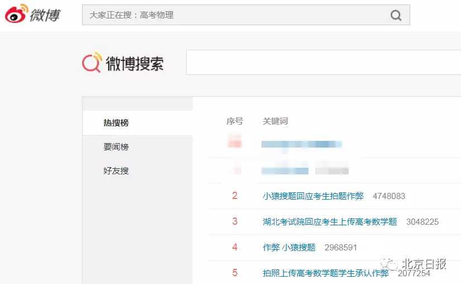Viewport: 461px width, 284px height.
Task: Click the magnifier icon in top search bar
Action: coord(396,15)
